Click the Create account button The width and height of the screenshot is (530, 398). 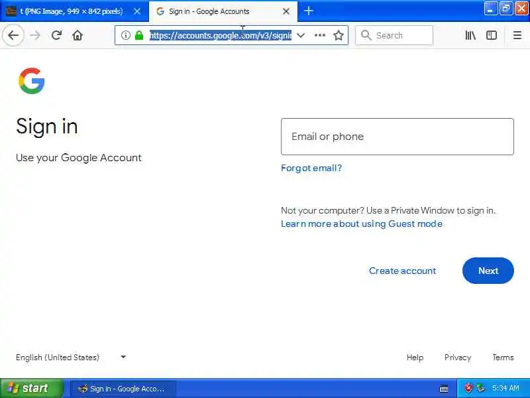[402, 271]
